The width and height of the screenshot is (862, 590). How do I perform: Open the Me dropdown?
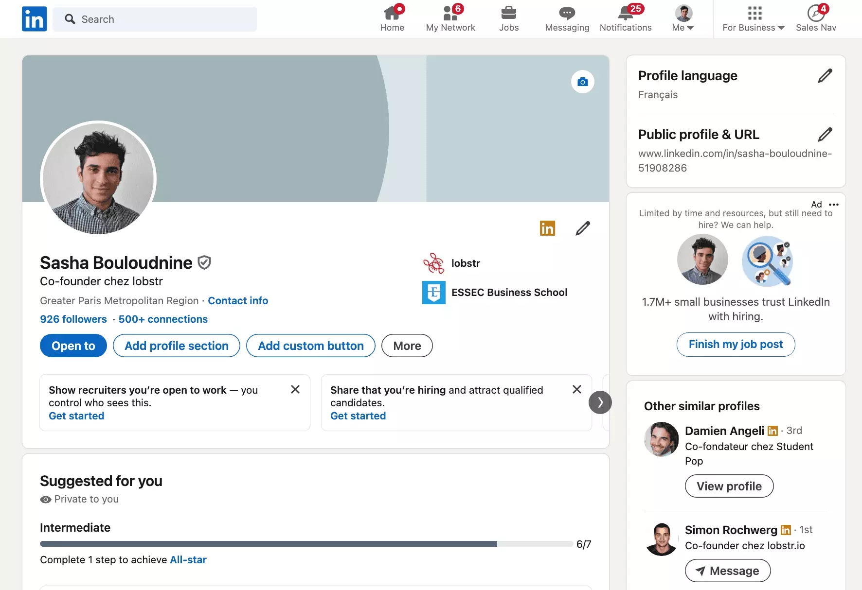(682, 18)
